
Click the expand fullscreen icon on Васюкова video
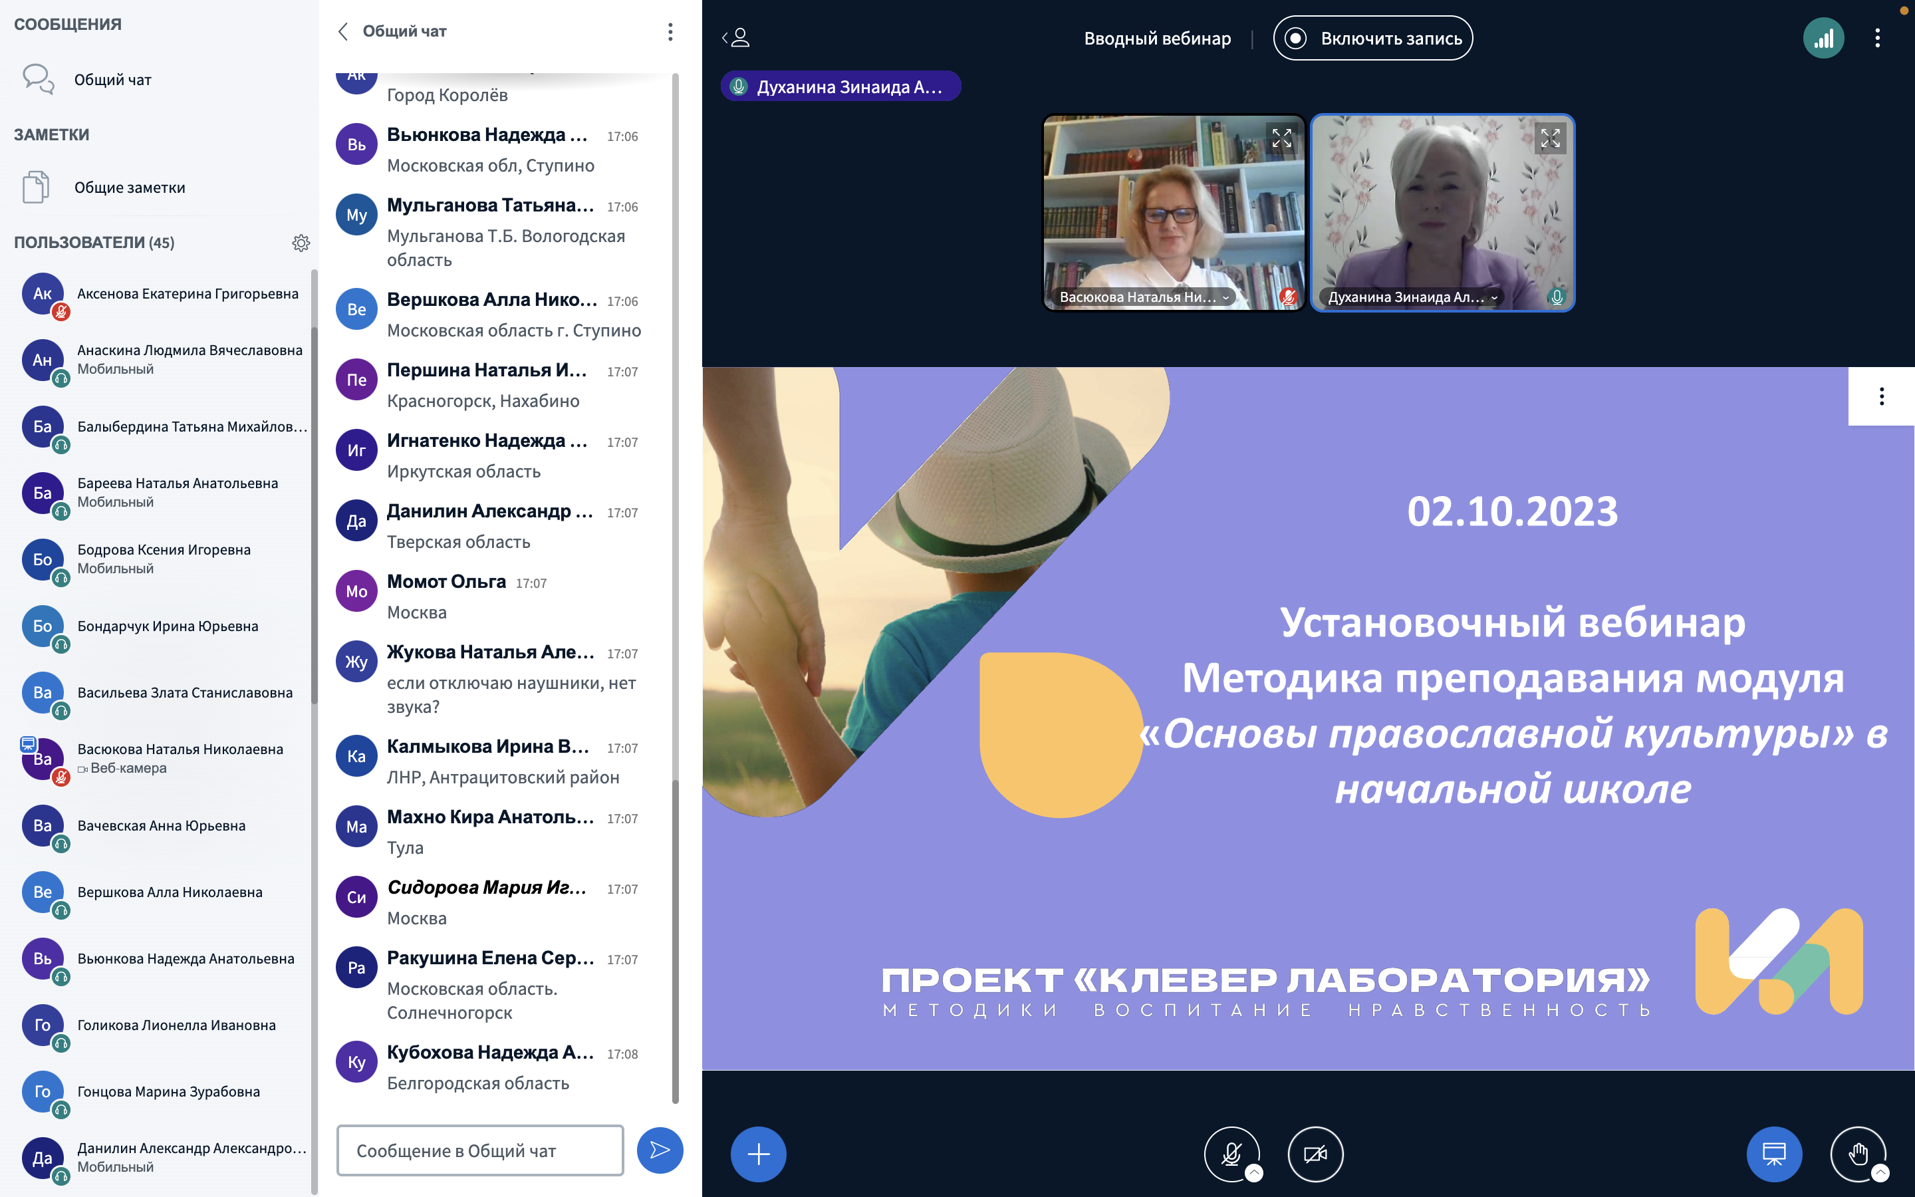[x=1281, y=135]
